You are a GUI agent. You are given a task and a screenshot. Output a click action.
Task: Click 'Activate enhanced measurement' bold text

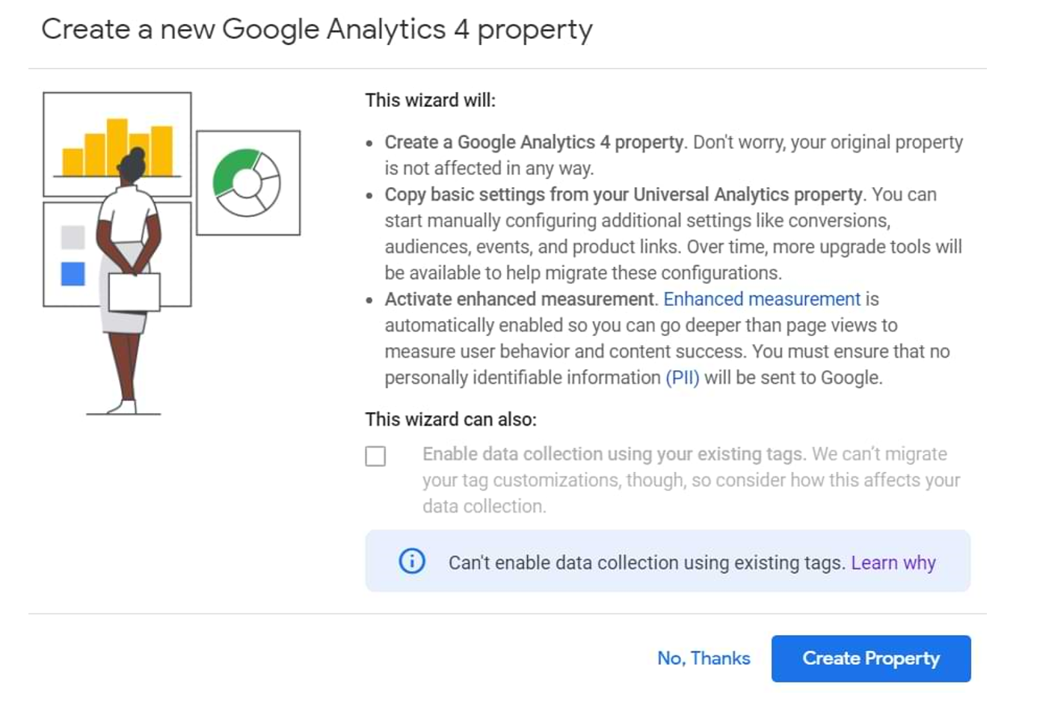tap(520, 299)
